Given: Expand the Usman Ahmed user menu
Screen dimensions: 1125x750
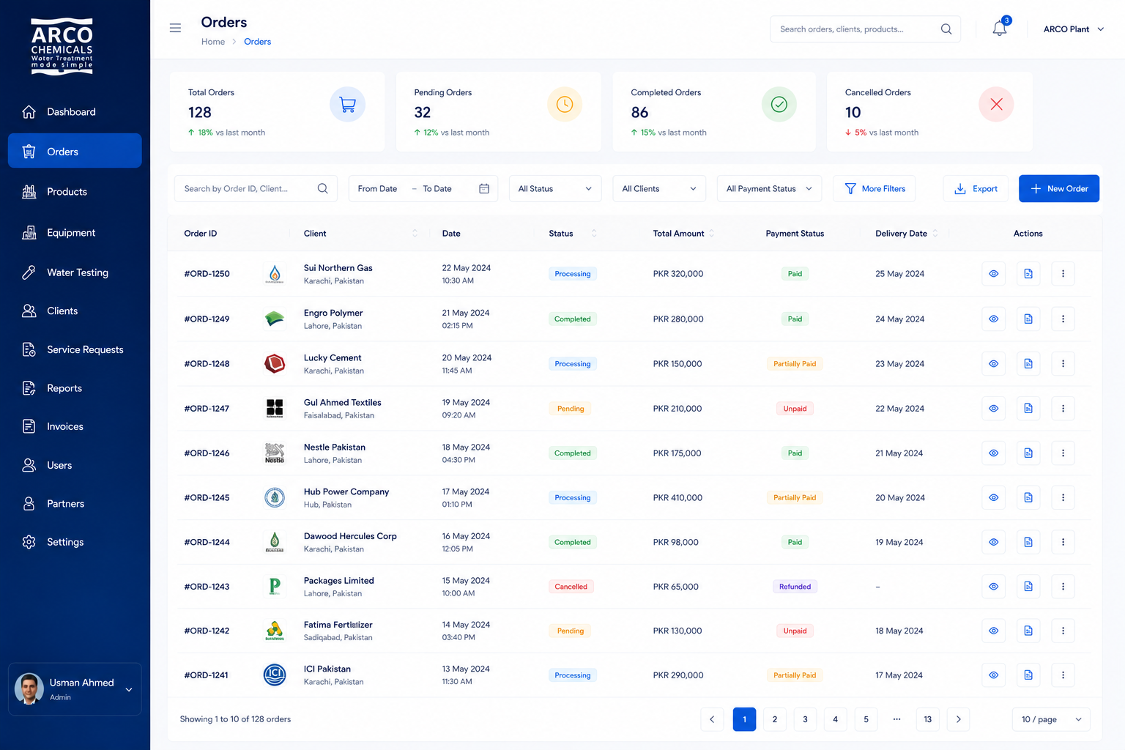Looking at the screenshot, I should (x=75, y=689).
